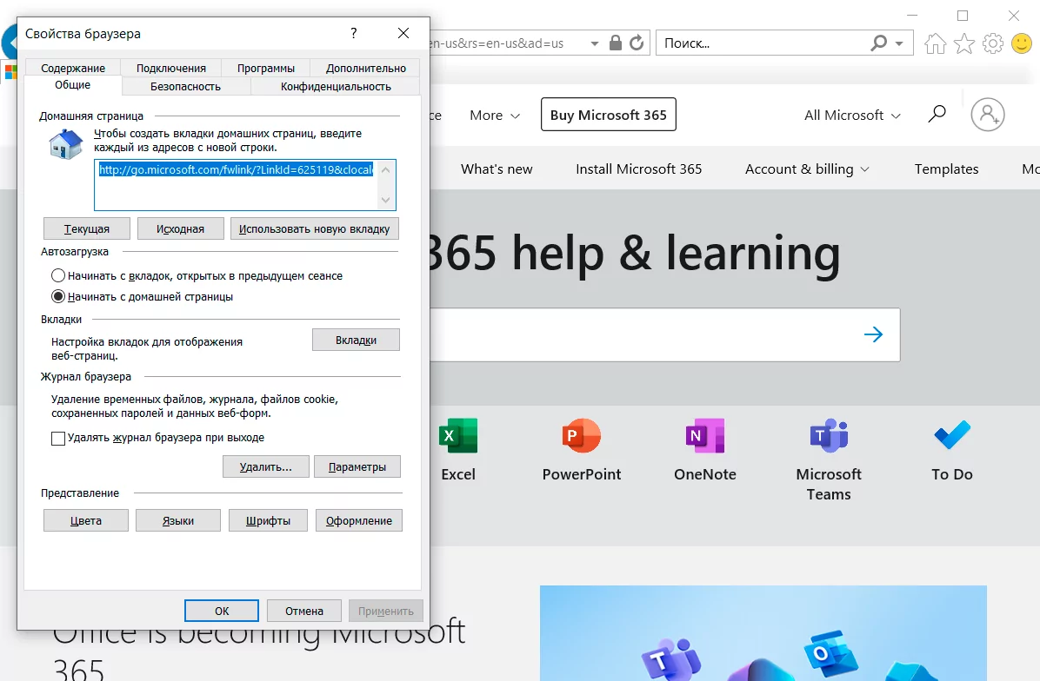The height and width of the screenshot is (681, 1040).
Task: Switch to the Содержание tab
Action: 73,69
